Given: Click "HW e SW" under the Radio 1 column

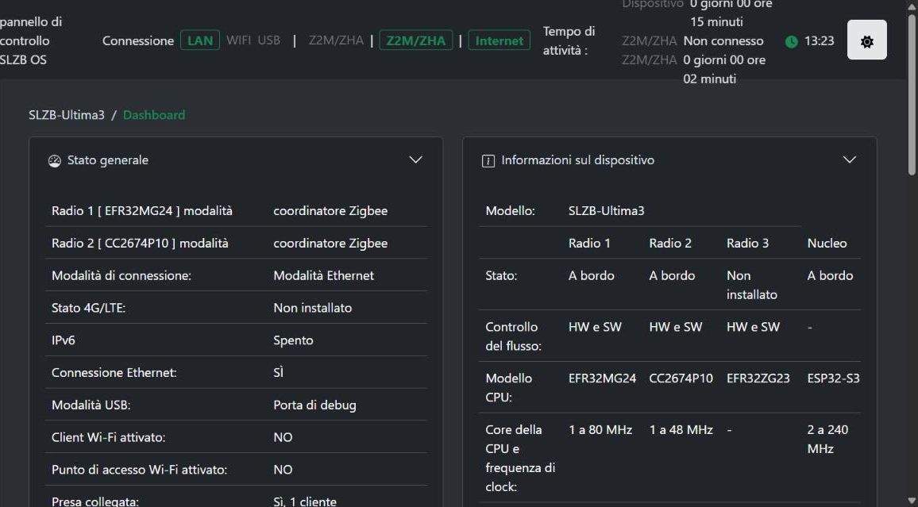Looking at the screenshot, I should click(595, 327).
